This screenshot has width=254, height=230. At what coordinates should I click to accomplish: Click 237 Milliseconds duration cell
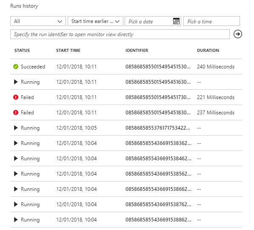pos(216,113)
